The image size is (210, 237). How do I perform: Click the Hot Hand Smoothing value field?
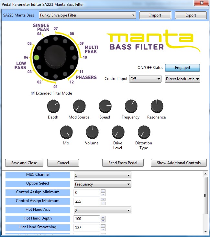(x=87, y=228)
